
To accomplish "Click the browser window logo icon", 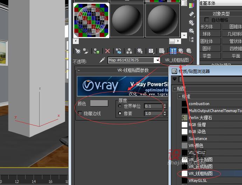I will click(174, 71).
